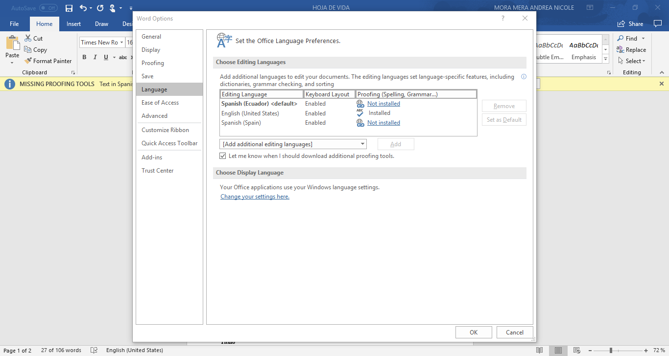Screen dimensions: 669x356
Task: Open the File tab
Action: coord(14,24)
